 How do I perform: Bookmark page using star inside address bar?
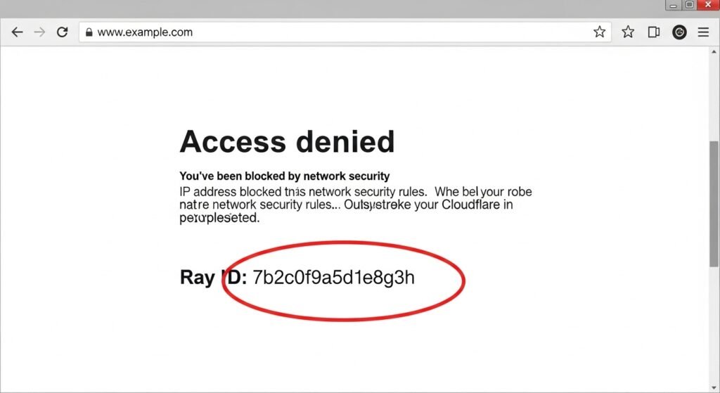coord(599,32)
